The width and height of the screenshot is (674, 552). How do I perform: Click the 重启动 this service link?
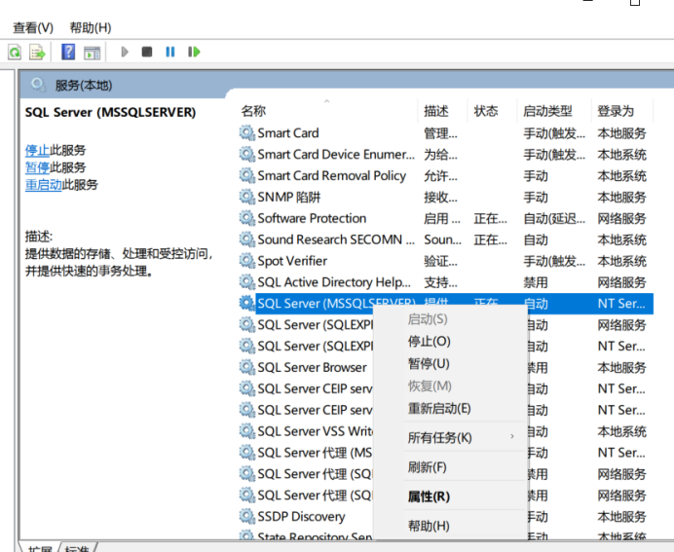(43, 185)
